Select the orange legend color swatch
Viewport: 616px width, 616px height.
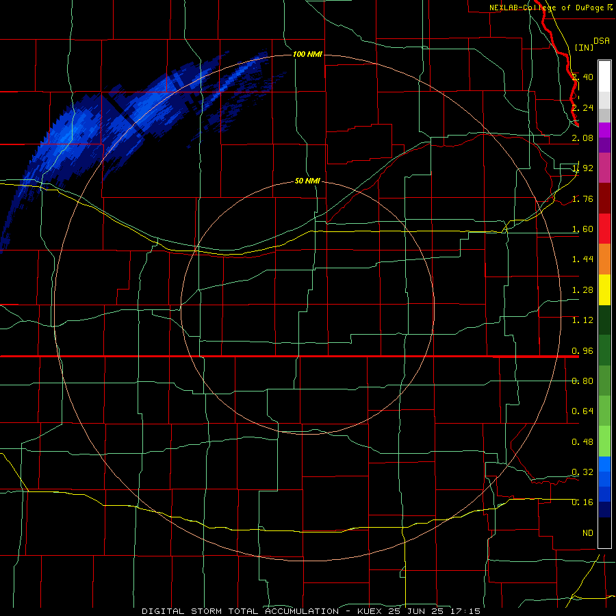click(604, 259)
